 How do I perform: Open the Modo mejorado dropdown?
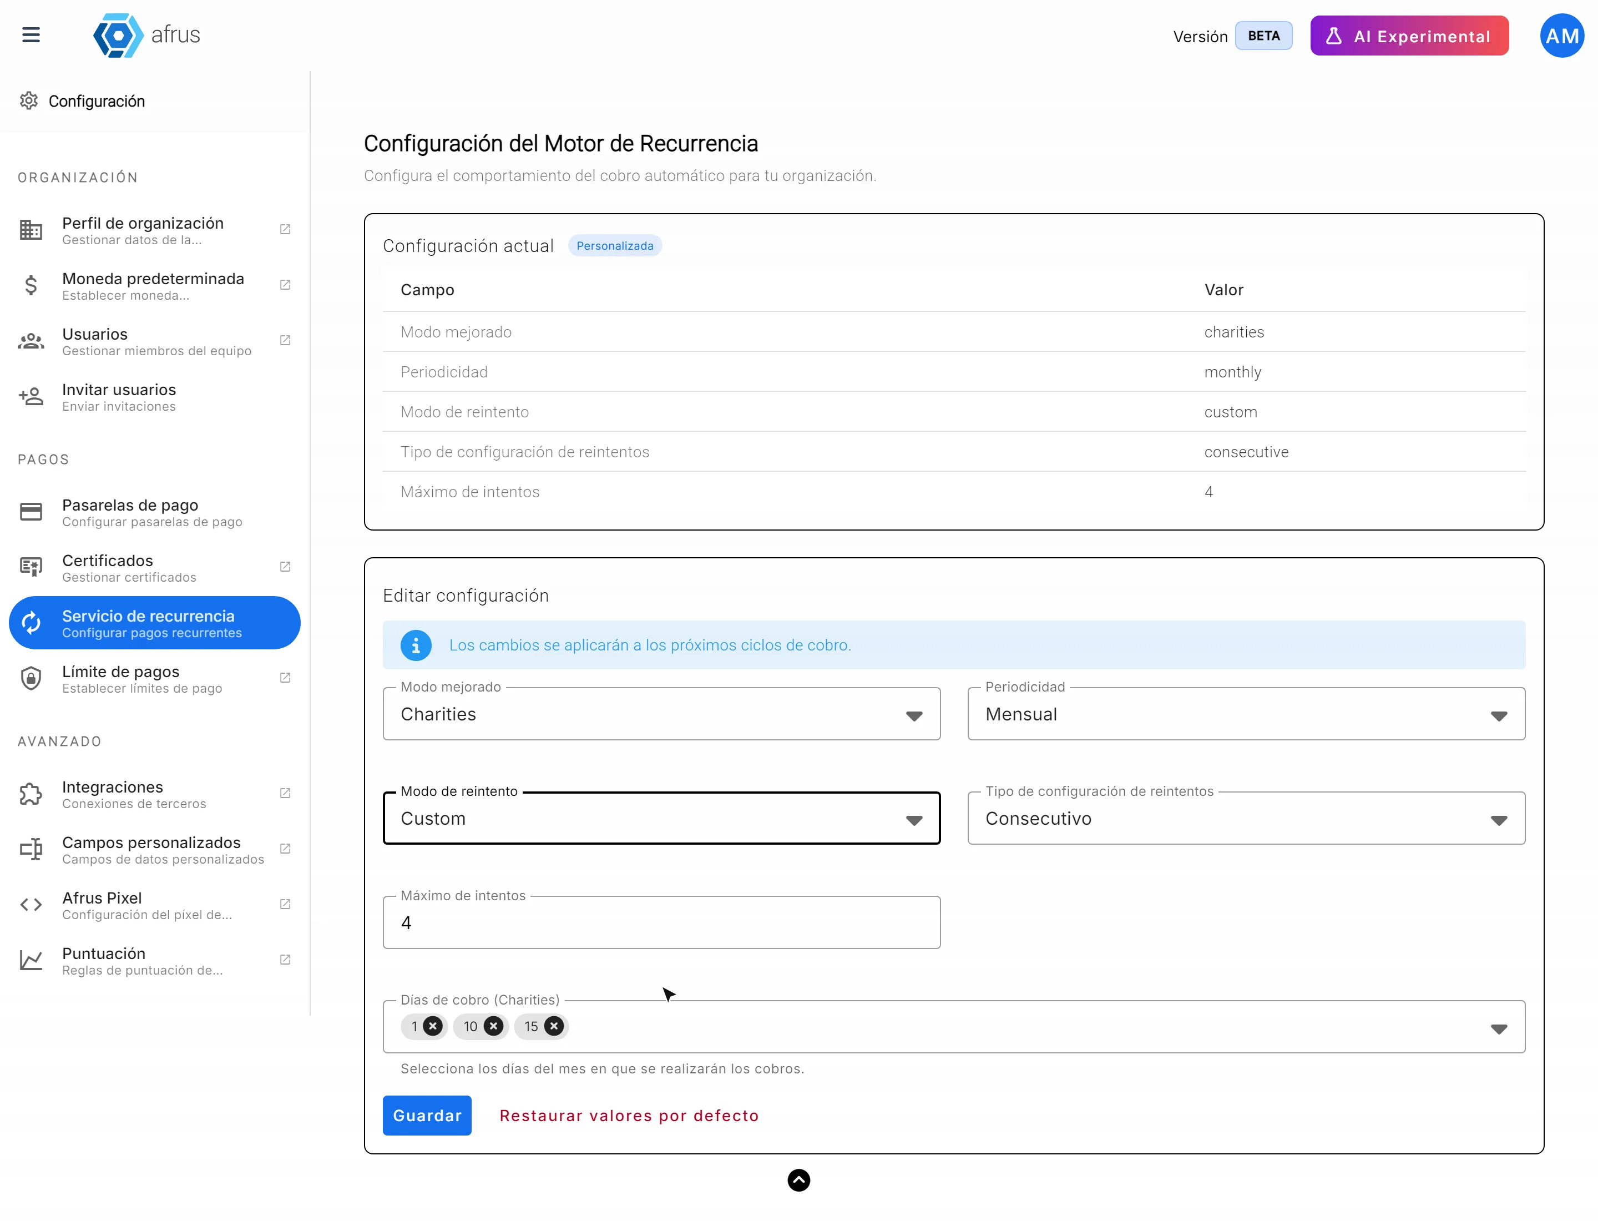(x=661, y=714)
